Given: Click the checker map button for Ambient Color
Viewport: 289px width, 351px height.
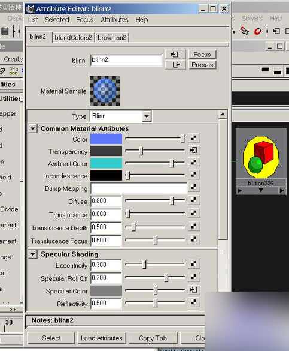Looking at the screenshot, I should (x=193, y=162).
